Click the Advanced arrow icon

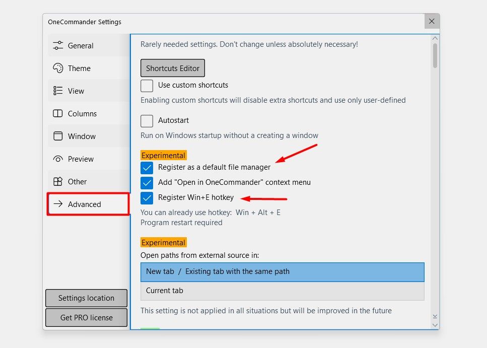pos(58,204)
